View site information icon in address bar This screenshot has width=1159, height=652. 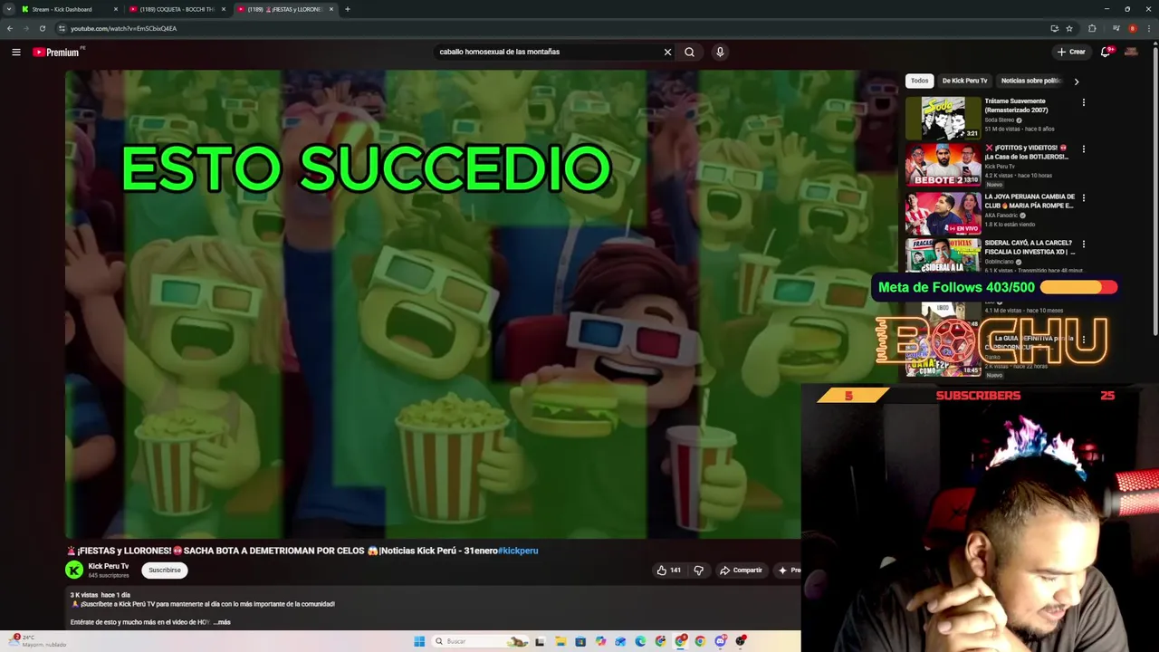pos(62,28)
